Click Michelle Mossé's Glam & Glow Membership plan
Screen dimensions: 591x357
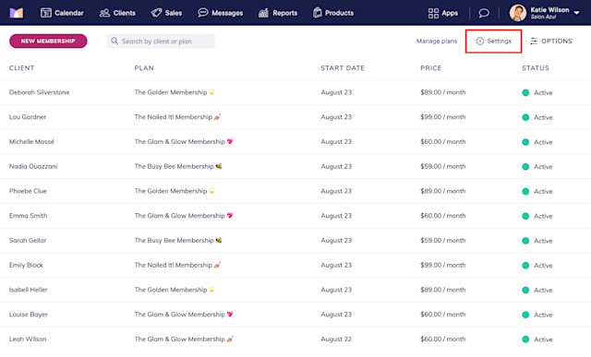tap(184, 141)
